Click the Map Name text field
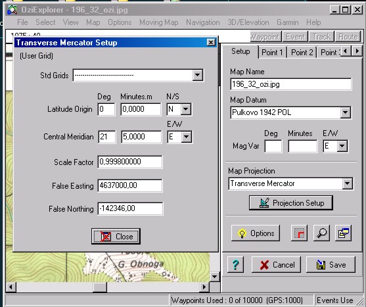366x307 pixels. [290, 84]
